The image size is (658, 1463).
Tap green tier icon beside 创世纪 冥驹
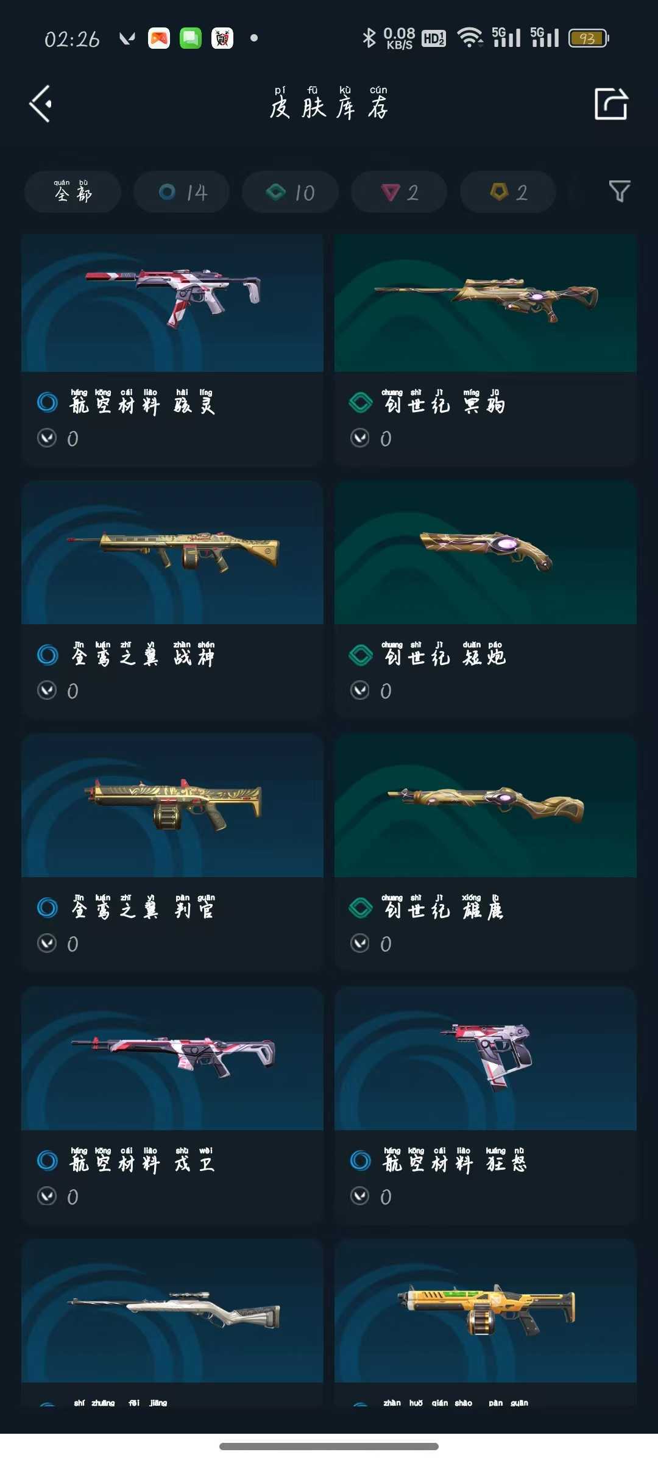(x=361, y=402)
